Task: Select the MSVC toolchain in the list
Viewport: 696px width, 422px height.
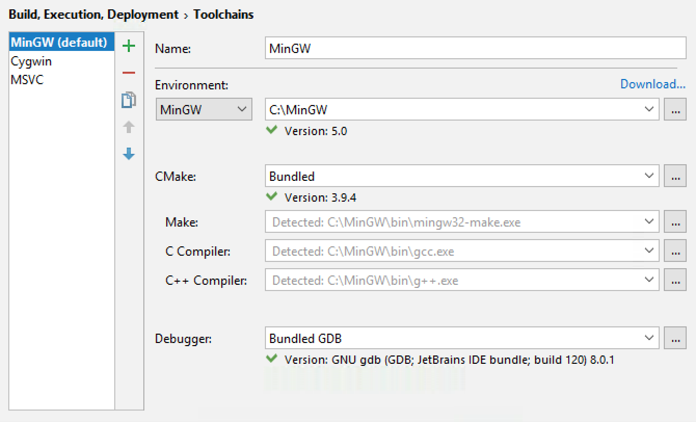Action: point(27,80)
